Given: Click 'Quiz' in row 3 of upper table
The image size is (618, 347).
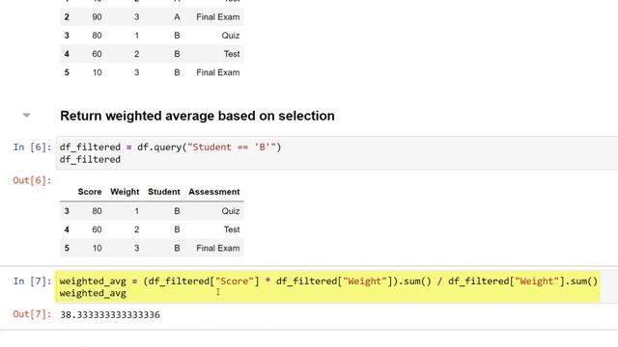Looking at the screenshot, I should click(x=231, y=36).
